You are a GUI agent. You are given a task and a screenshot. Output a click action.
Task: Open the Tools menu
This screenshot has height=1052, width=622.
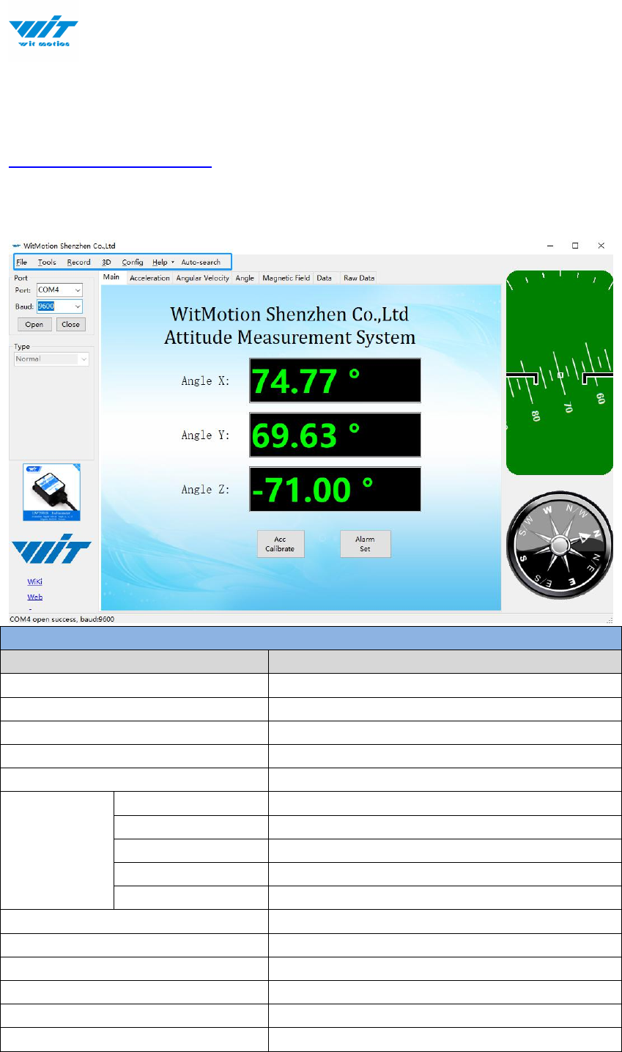(x=47, y=262)
